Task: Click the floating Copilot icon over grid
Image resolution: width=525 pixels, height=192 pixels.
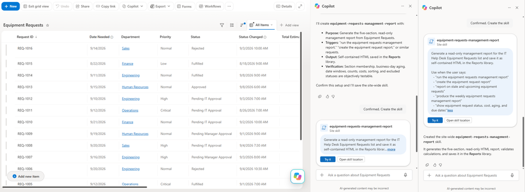Action: pyautogui.click(x=297, y=176)
